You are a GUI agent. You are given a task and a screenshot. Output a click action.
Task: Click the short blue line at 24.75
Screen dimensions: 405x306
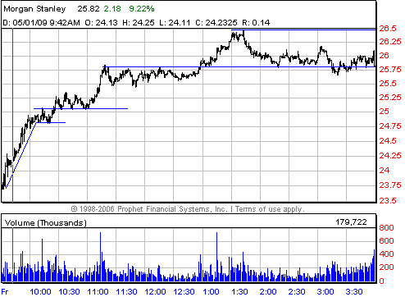pyautogui.click(x=51, y=122)
